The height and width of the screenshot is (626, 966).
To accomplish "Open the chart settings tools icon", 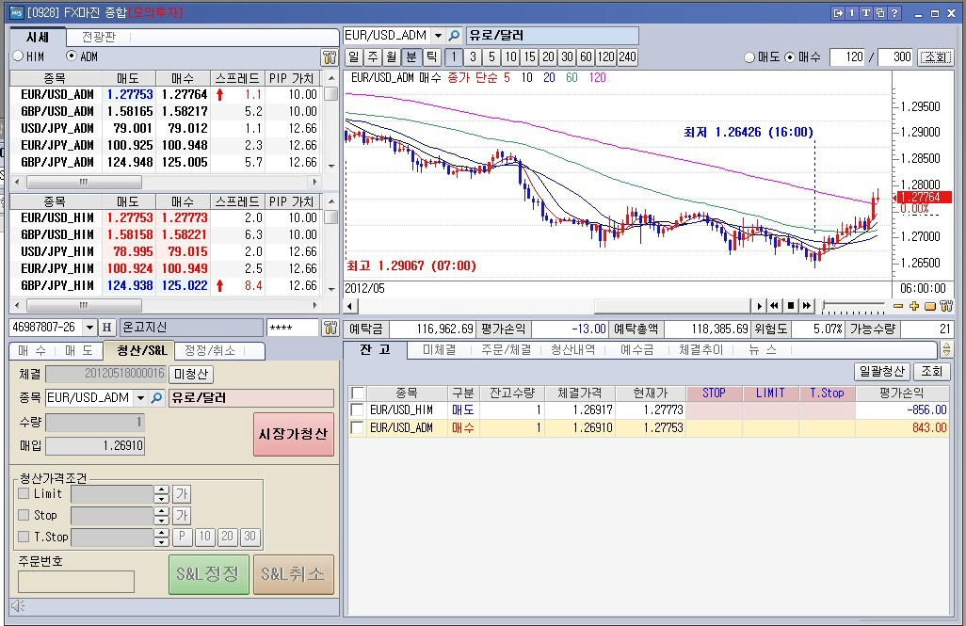I will pyautogui.click(x=946, y=306).
